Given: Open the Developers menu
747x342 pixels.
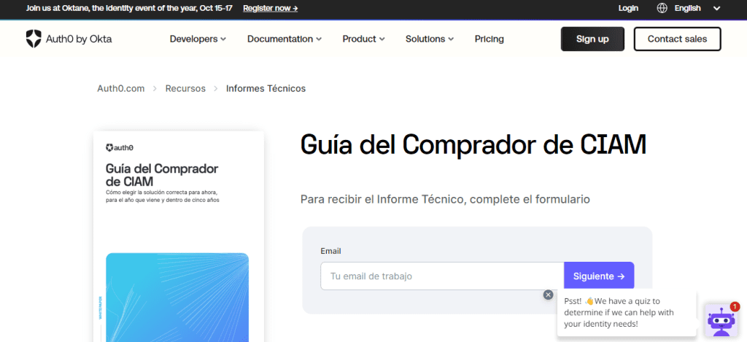Looking at the screenshot, I should coord(198,39).
